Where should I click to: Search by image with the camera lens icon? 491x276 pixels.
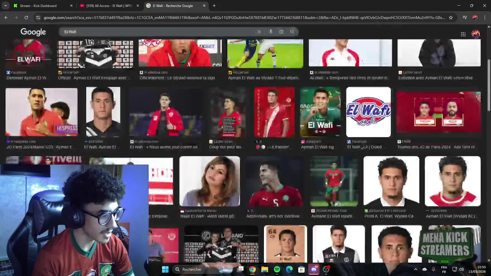tap(282, 32)
